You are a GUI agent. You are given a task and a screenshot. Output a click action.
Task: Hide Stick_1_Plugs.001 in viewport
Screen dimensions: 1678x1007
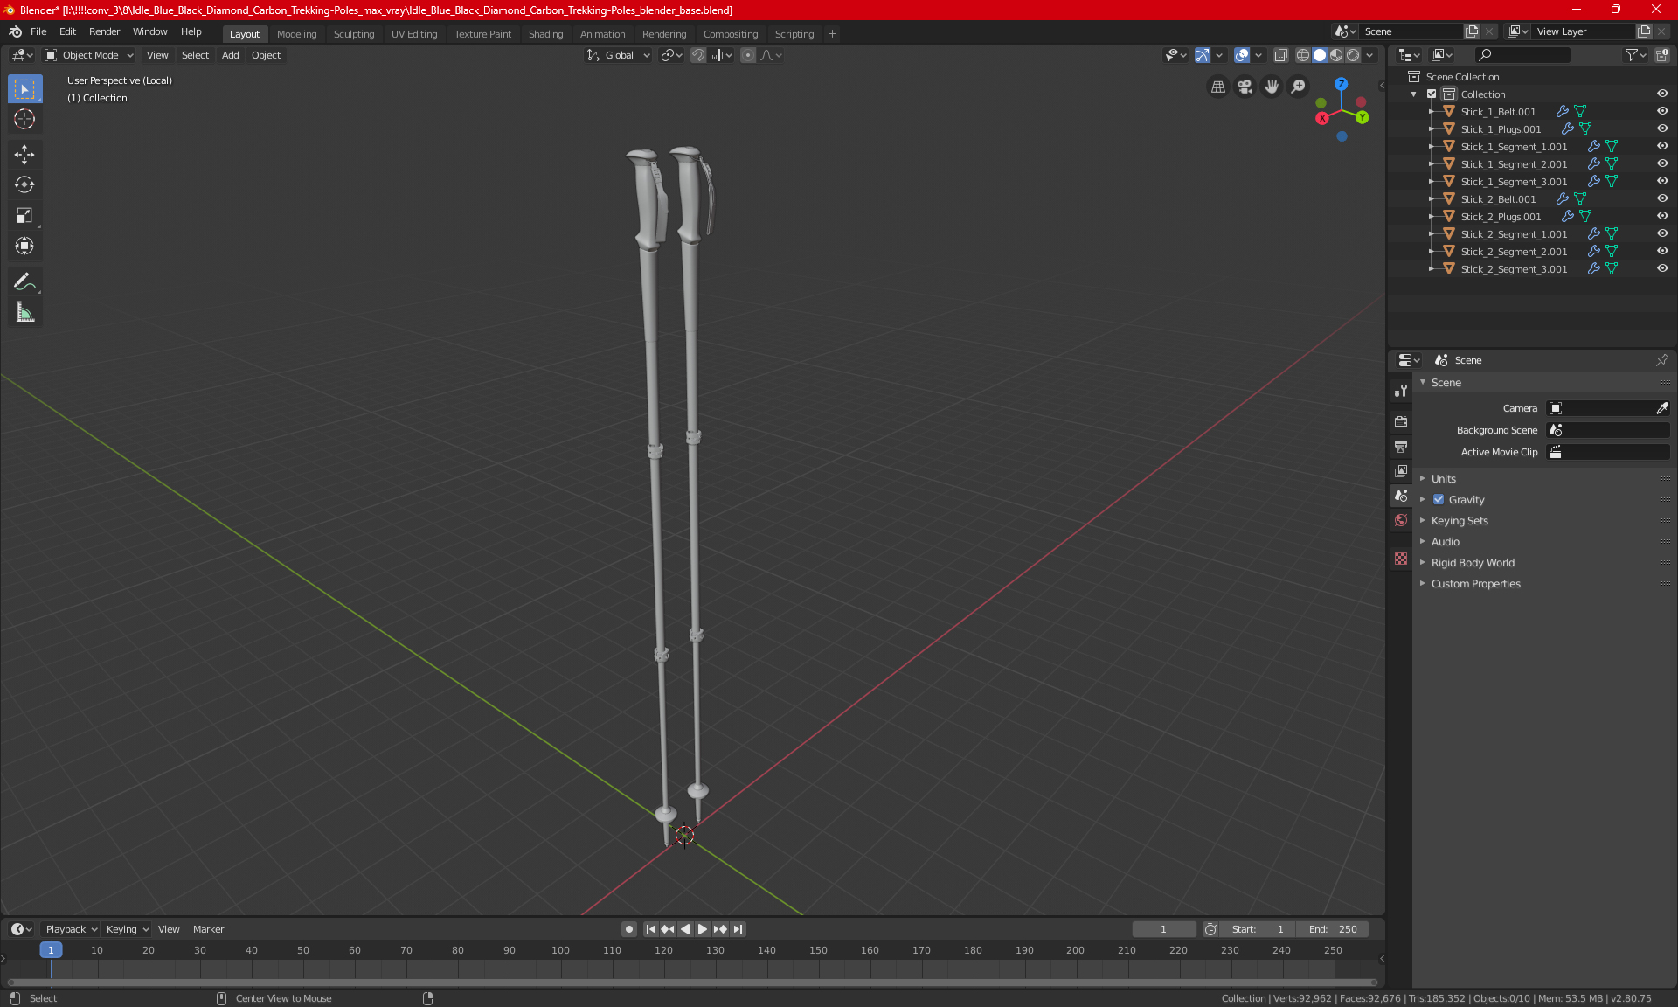[x=1662, y=129]
